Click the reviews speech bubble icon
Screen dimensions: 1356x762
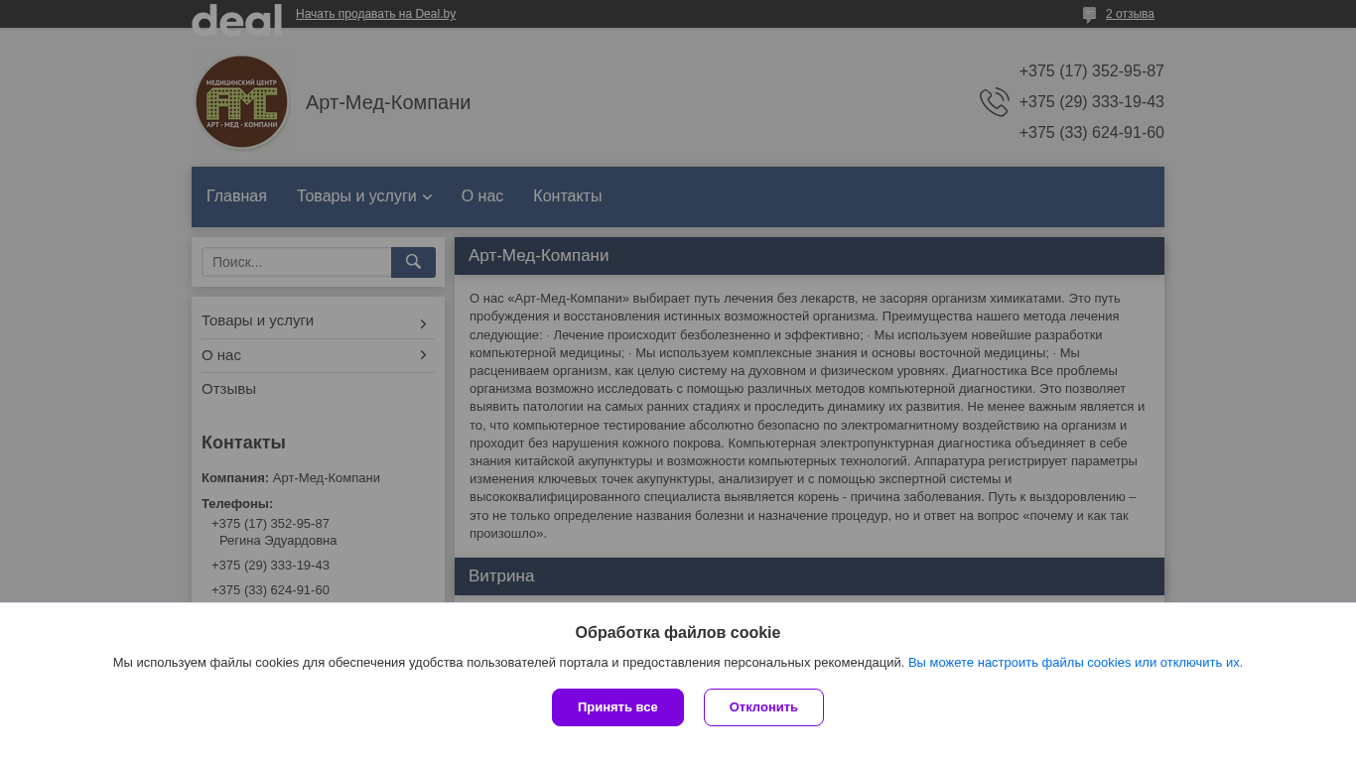pyautogui.click(x=1089, y=15)
